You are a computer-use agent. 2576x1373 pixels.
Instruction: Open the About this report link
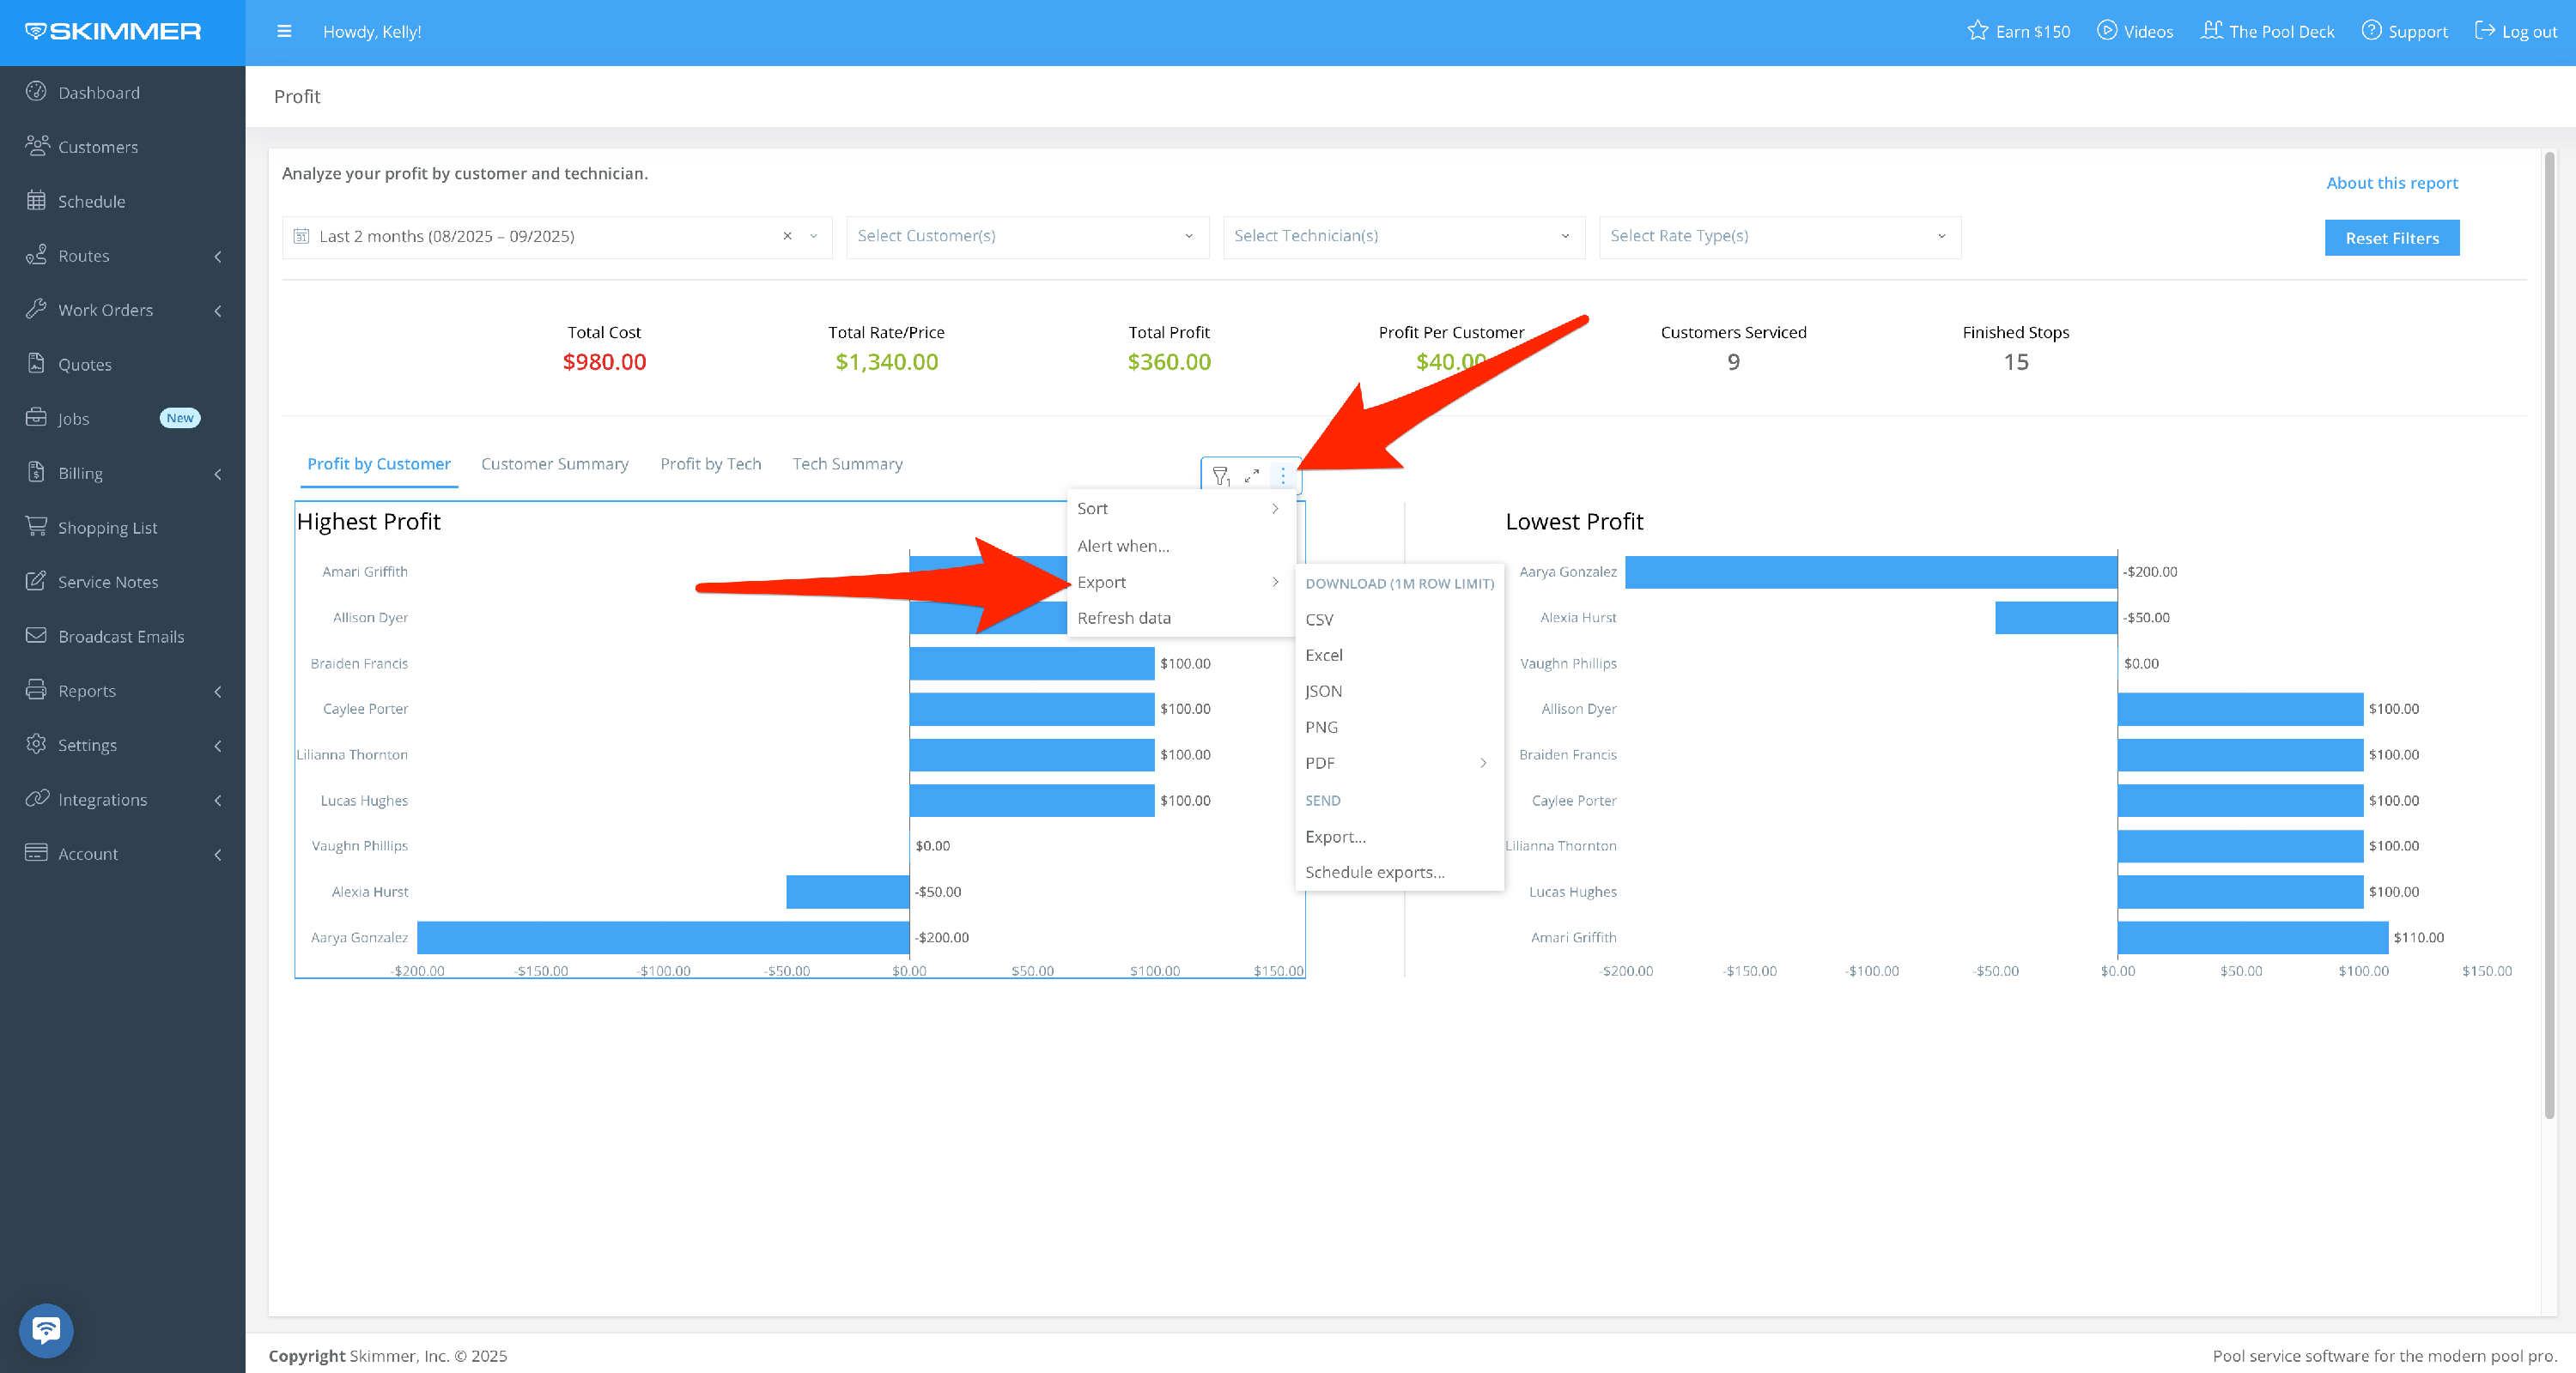click(x=2391, y=183)
